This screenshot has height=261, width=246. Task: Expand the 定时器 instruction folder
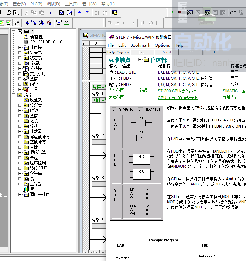pyautogui.click(x=20, y=184)
